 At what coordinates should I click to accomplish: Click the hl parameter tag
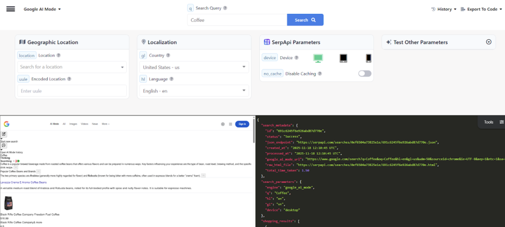point(143,79)
